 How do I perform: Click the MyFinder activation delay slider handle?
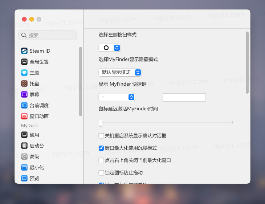point(101,123)
